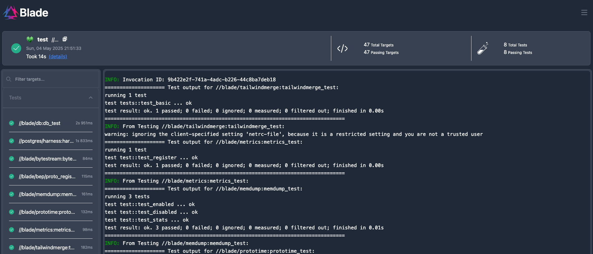Click status icon for //blade/db:db_test
Screen dimensions: 593x254
coord(12,123)
